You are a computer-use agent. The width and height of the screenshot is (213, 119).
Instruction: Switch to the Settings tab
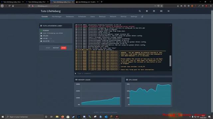pos(134,17)
